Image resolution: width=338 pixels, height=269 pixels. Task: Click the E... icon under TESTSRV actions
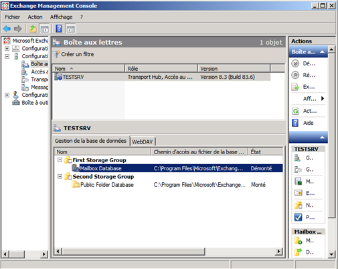pos(298,193)
